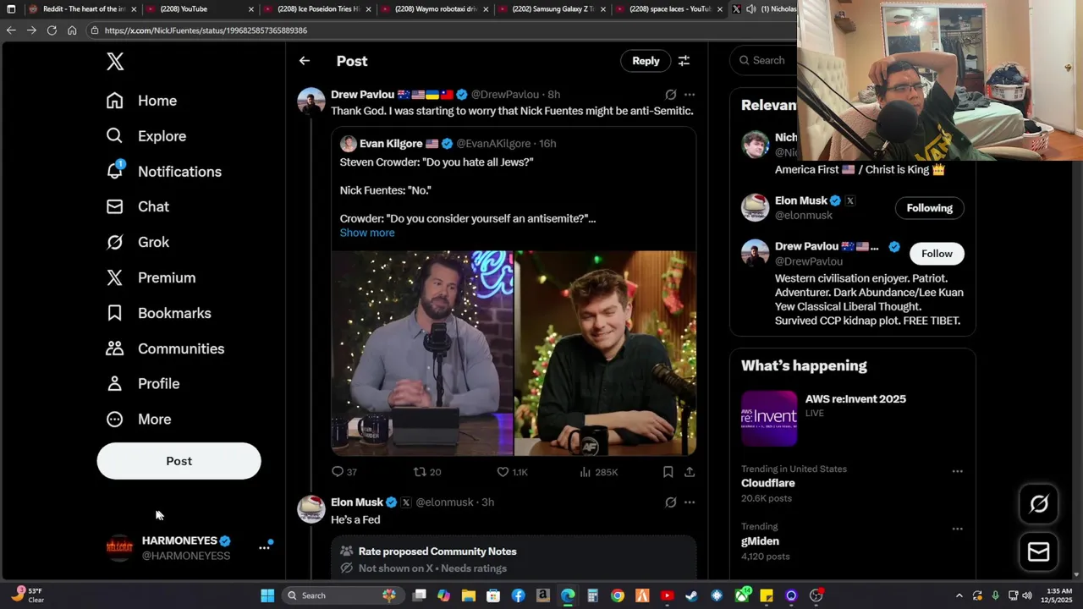Open the @DrewPavlou handle in Relevant people
1083x609 pixels.
tap(808, 261)
